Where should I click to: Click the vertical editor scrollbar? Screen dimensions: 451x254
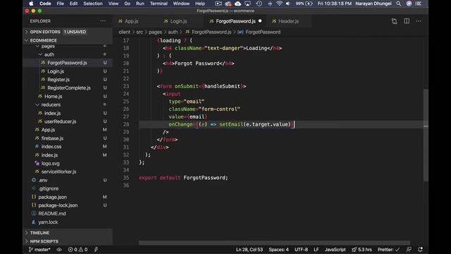(x=426, y=135)
